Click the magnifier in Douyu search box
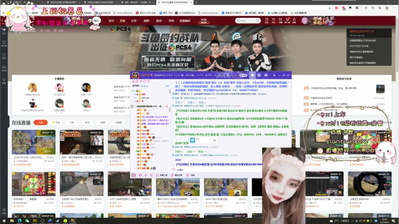Screen dimensions: 399x224 click(257, 21)
